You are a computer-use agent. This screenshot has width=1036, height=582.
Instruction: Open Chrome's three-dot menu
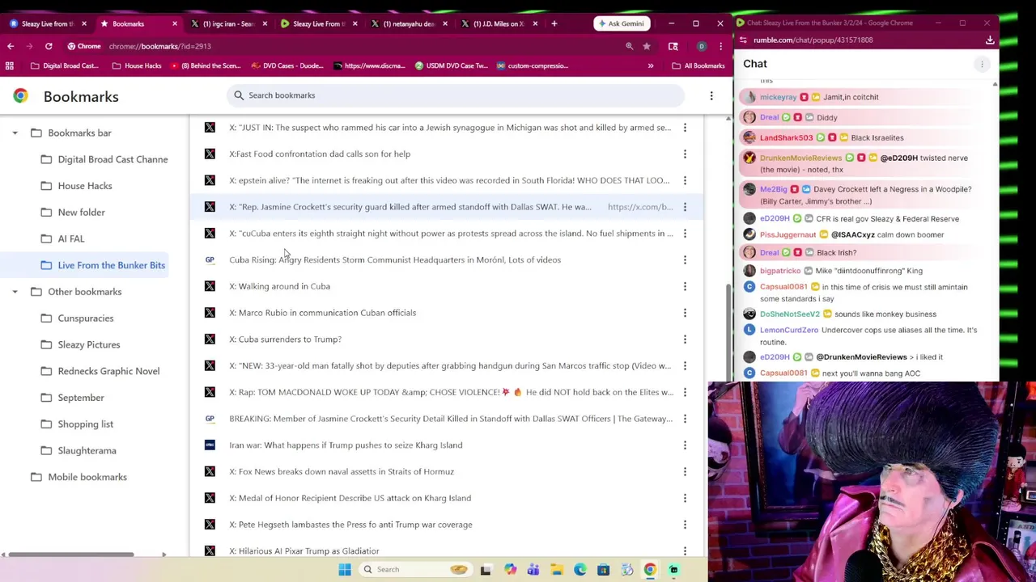(x=720, y=46)
